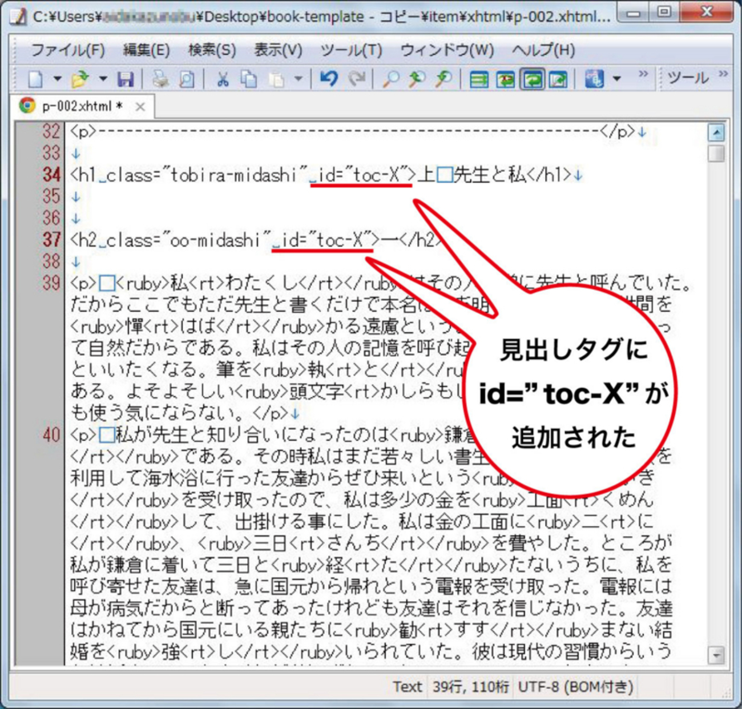
Task: Undo the last edit
Action: (x=329, y=79)
